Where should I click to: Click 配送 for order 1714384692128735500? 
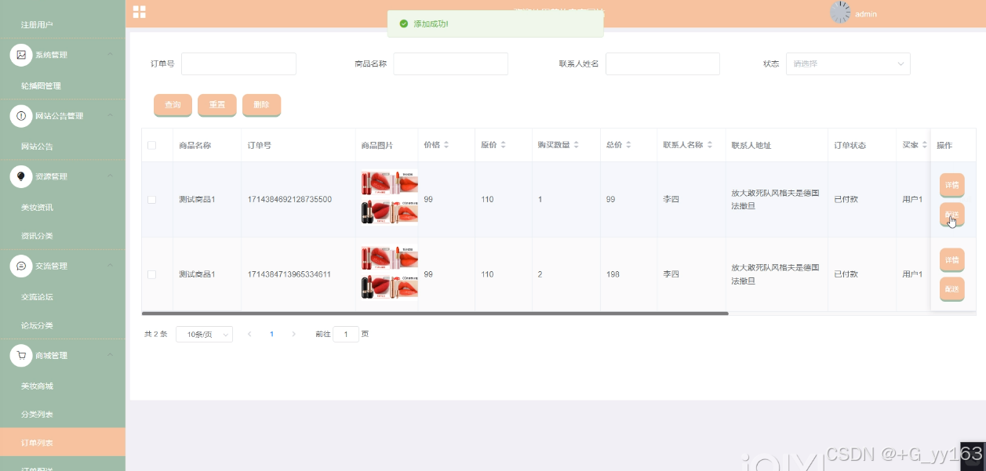pyautogui.click(x=951, y=214)
